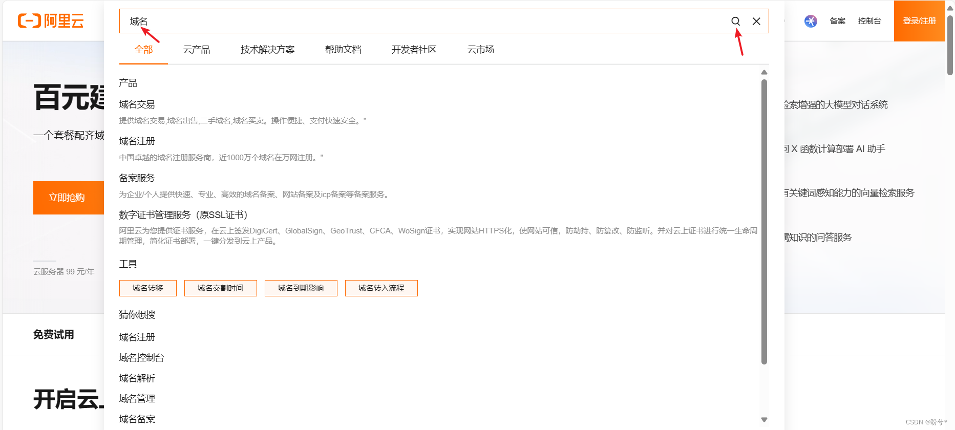Click the page scrollbar up arrow

point(950,8)
